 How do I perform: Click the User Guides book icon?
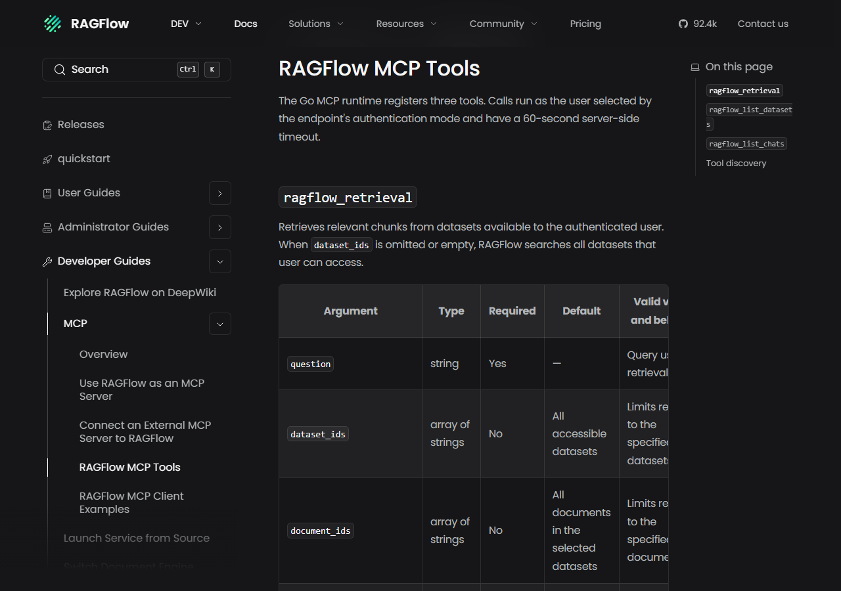coord(47,193)
